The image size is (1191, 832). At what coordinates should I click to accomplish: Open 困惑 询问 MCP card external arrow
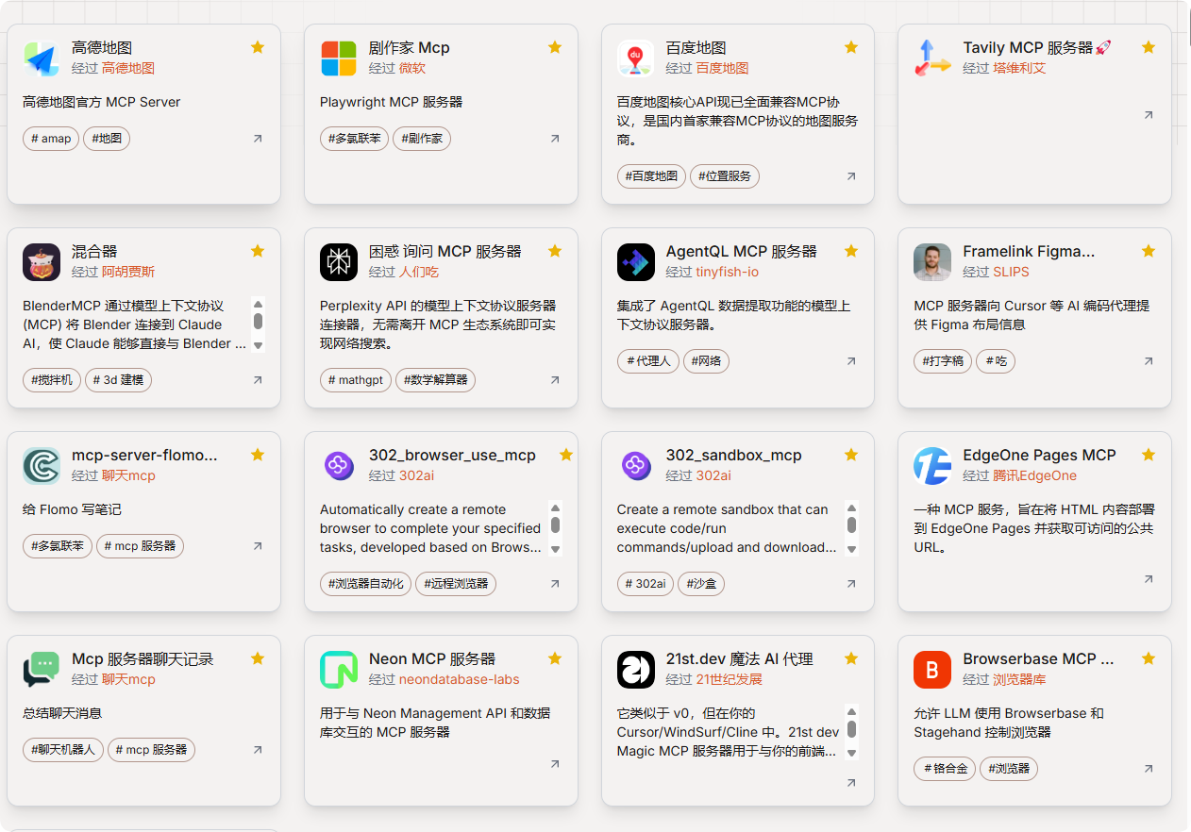pos(555,380)
